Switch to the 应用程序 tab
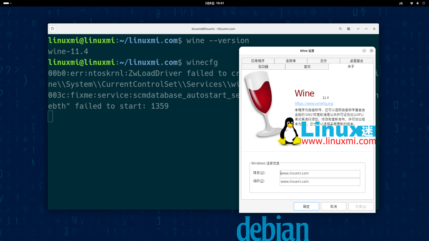This screenshot has height=241, width=429. [x=259, y=60]
